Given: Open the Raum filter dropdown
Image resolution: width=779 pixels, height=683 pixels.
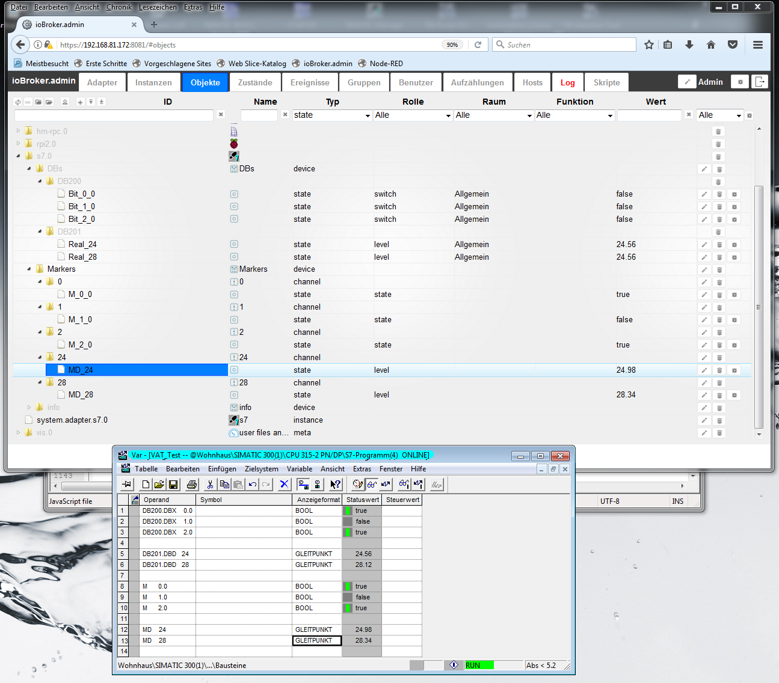Looking at the screenshot, I should point(493,115).
